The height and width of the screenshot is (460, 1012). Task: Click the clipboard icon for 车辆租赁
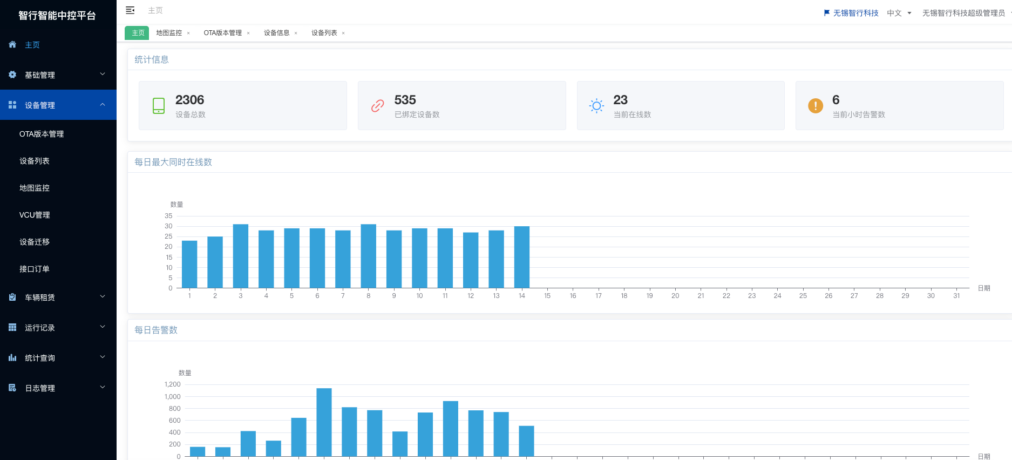point(12,297)
